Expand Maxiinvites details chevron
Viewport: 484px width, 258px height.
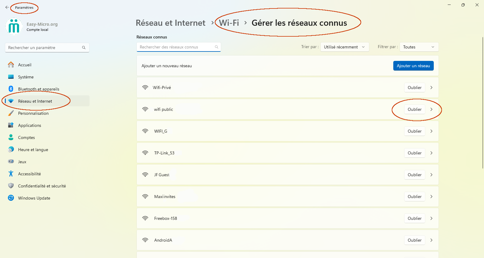[x=431, y=197]
